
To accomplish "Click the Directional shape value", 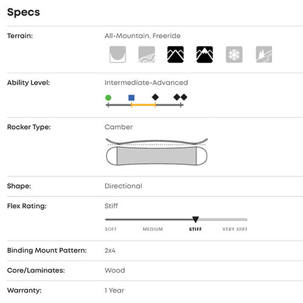I will point(124,186).
